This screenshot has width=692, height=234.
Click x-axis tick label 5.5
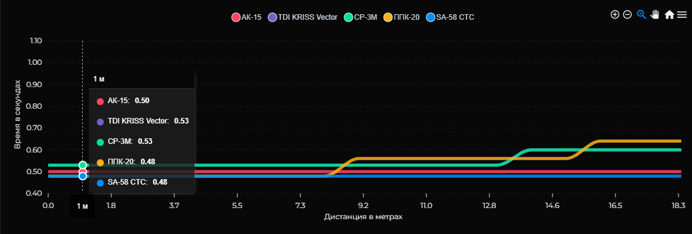[x=237, y=206]
